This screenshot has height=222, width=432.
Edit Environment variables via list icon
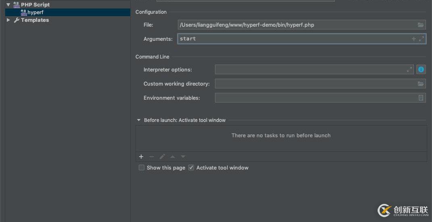[x=421, y=98]
